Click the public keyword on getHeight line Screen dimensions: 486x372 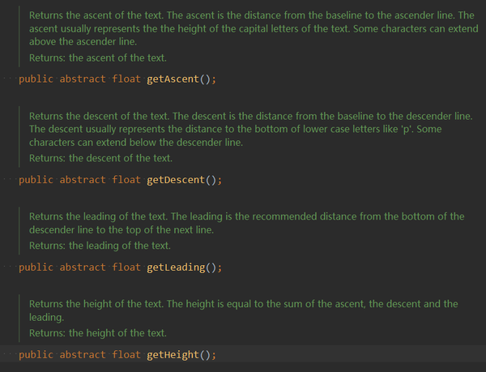click(x=36, y=355)
